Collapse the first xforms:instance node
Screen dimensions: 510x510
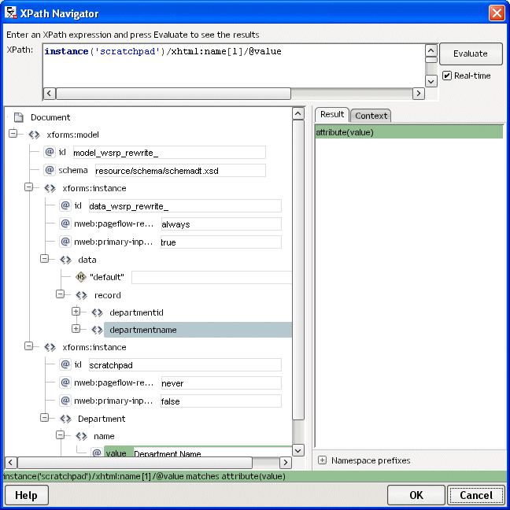click(28, 187)
